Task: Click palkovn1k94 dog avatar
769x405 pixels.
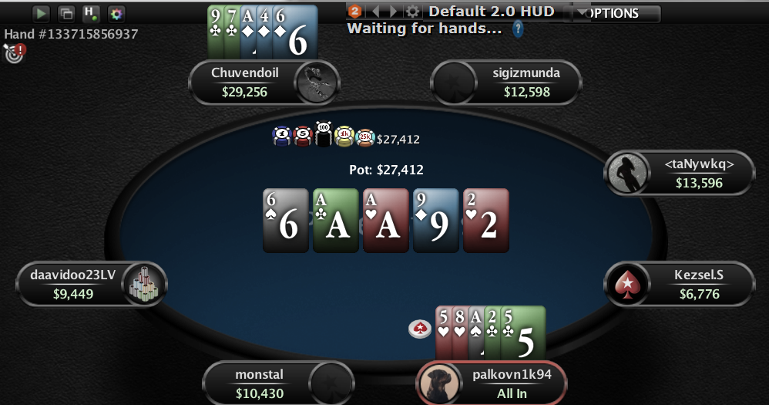Action: coord(439,384)
